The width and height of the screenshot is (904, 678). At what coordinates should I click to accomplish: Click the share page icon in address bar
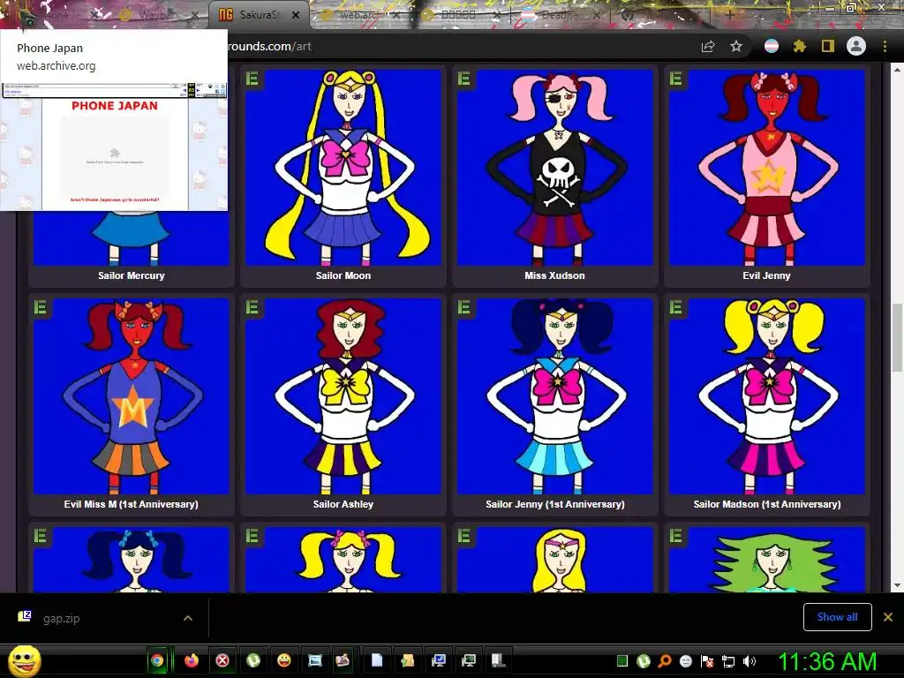(708, 47)
